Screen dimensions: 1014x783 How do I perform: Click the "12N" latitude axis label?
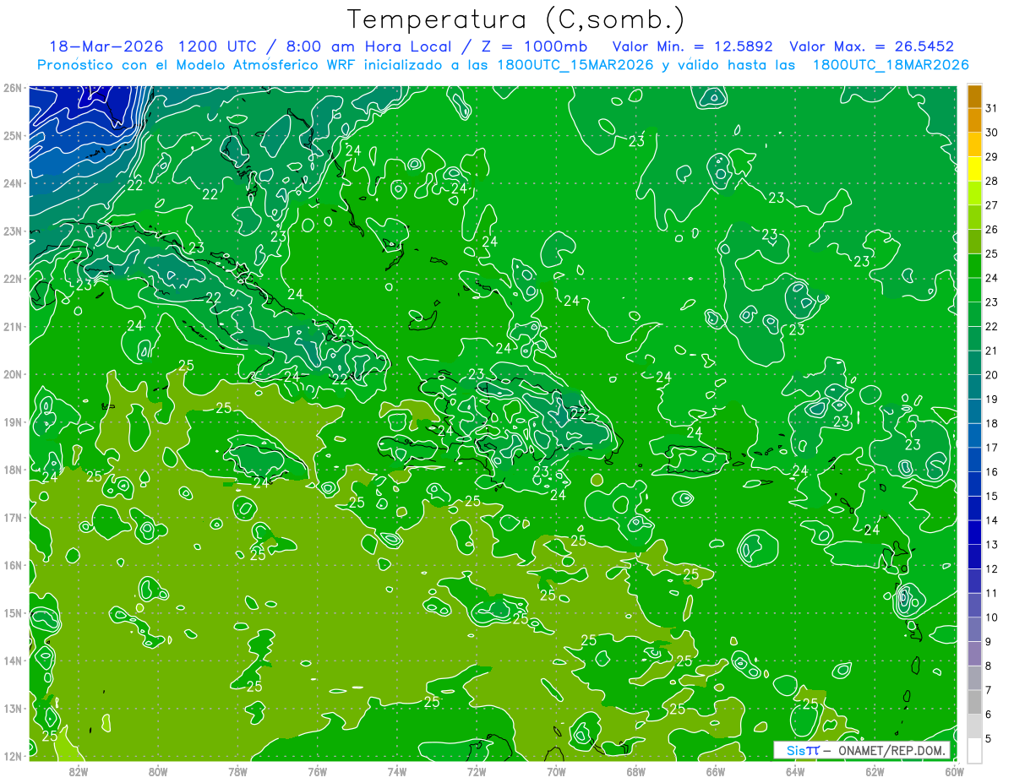tap(13, 756)
